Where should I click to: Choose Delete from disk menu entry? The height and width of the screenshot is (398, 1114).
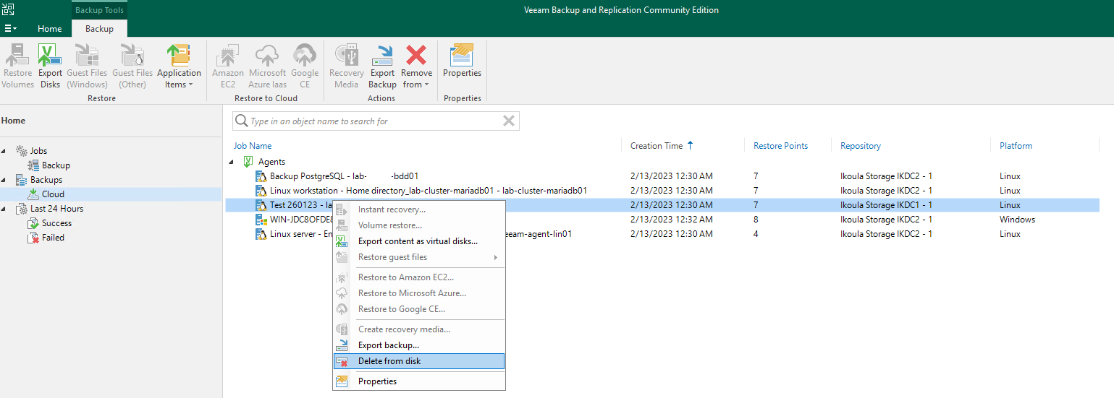coord(418,361)
